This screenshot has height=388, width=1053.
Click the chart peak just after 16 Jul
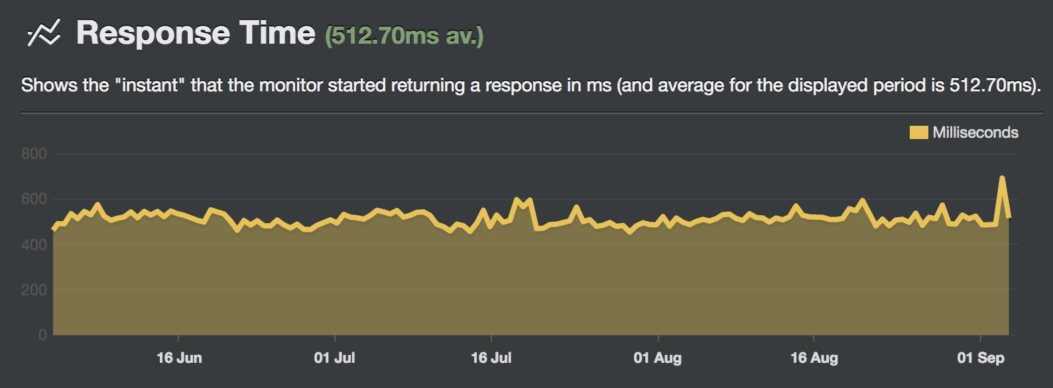pos(517,199)
